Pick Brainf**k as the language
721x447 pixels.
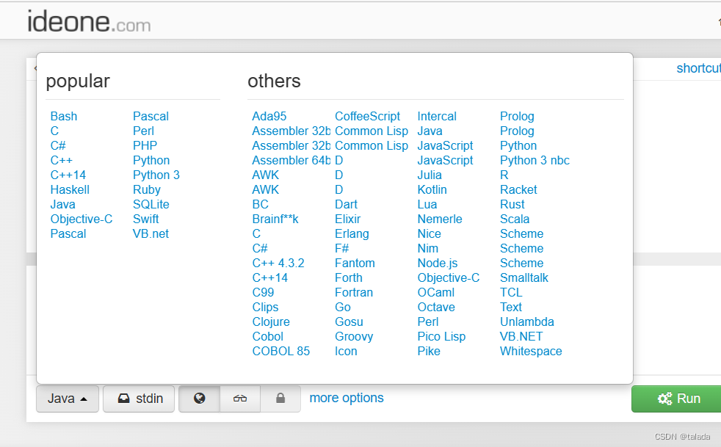pos(275,219)
